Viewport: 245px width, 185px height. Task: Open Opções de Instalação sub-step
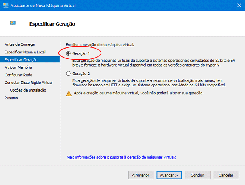click(x=28, y=90)
